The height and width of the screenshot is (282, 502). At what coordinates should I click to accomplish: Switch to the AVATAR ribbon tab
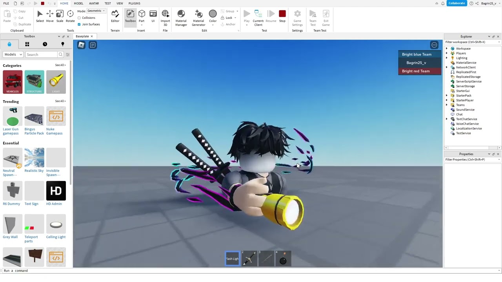94,3
